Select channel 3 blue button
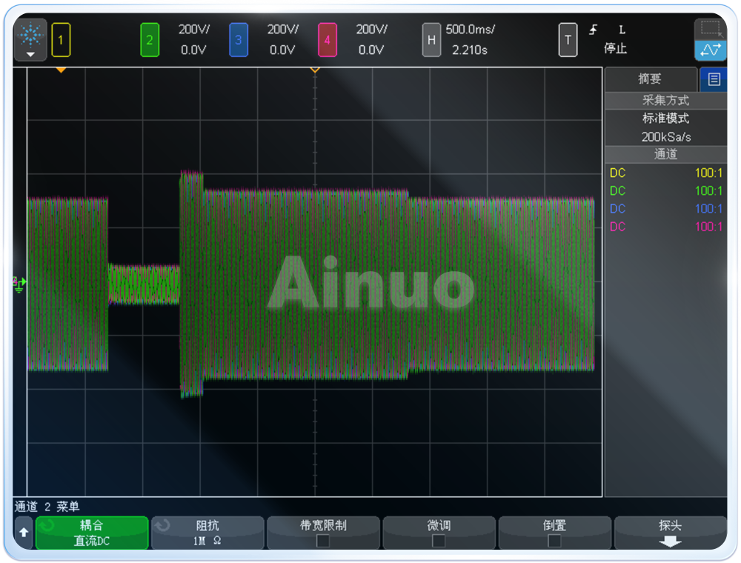The width and height of the screenshot is (741, 563). pyautogui.click(x=238, y=40)
